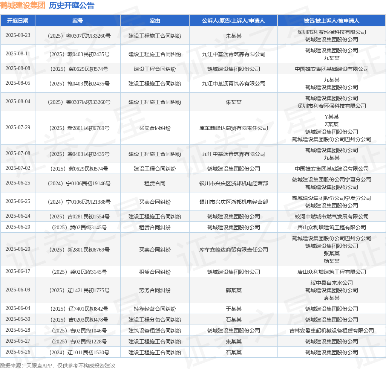
Task: Click case number (2025)吉02民终1228号
Action: tap(79, 342)
